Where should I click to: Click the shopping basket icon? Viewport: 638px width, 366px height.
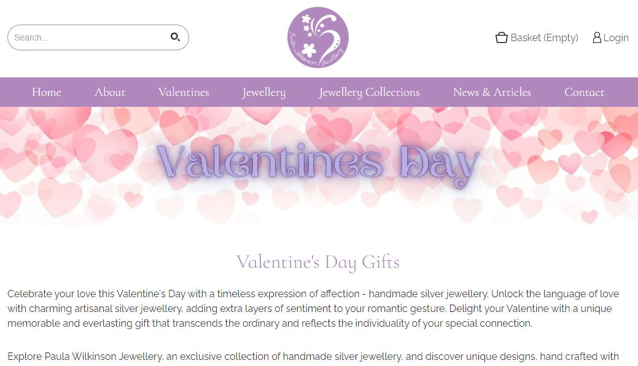click(x=501, y=37)
